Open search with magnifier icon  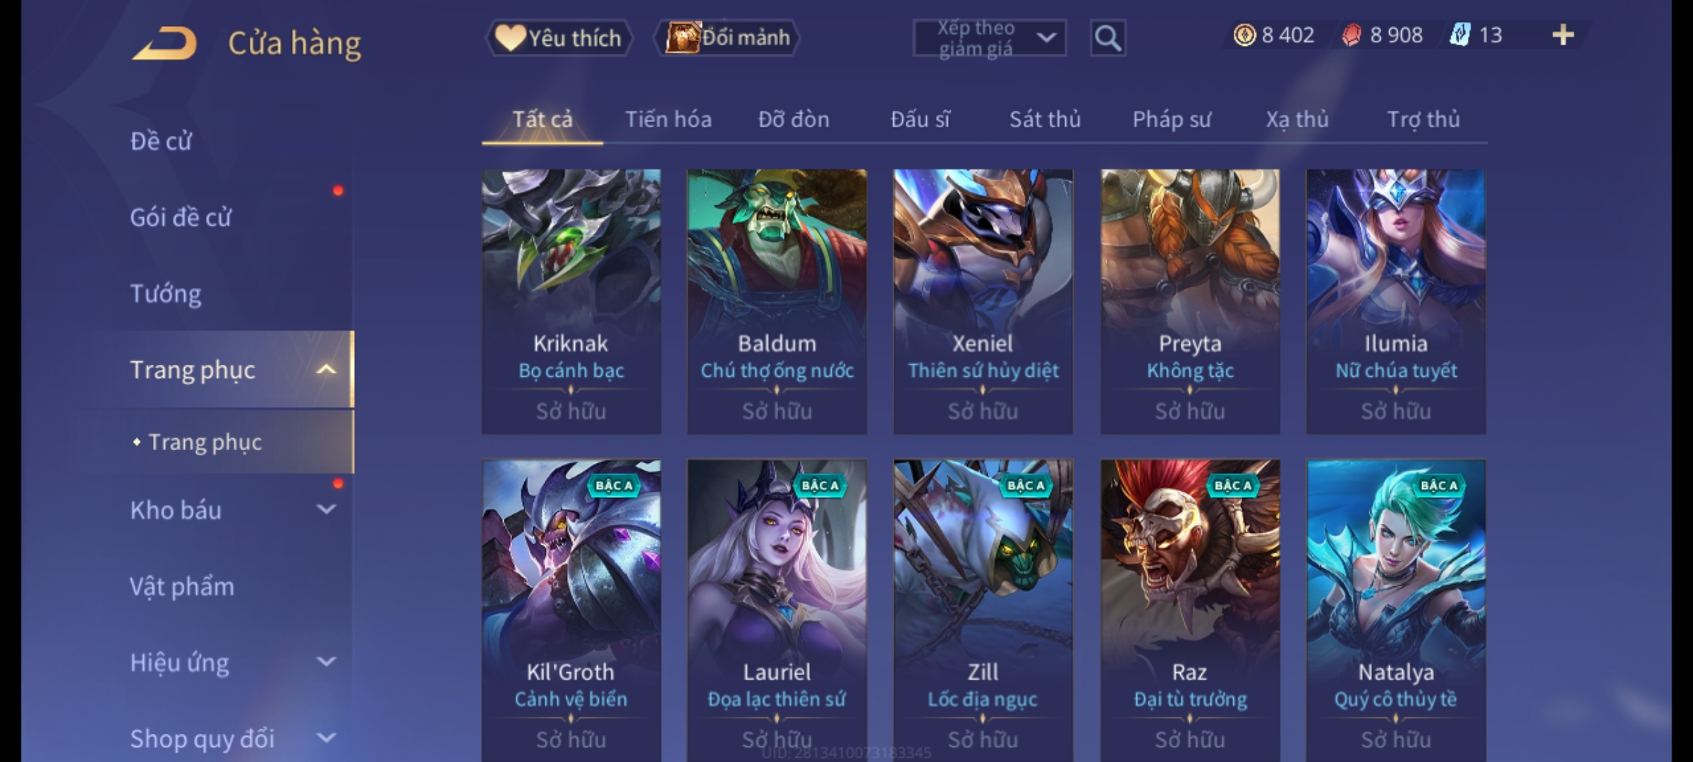(x=1108, y=38)
